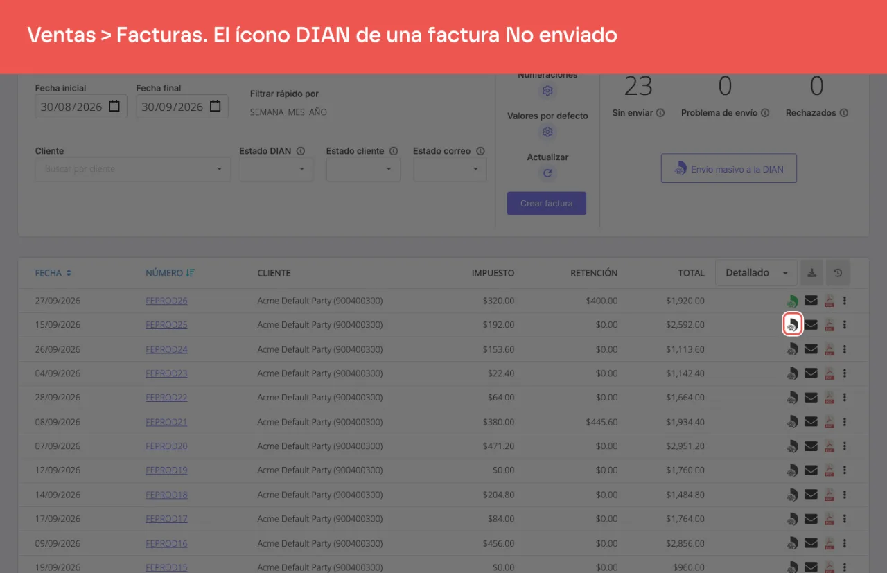Send email for invoice FEPROD20

[x=811, y=446]
